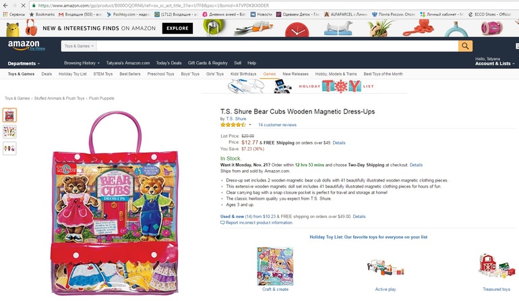Viewport: 519px width, 301px height.
Task: Click the Today's Deals link
Action: click(169, 63)
